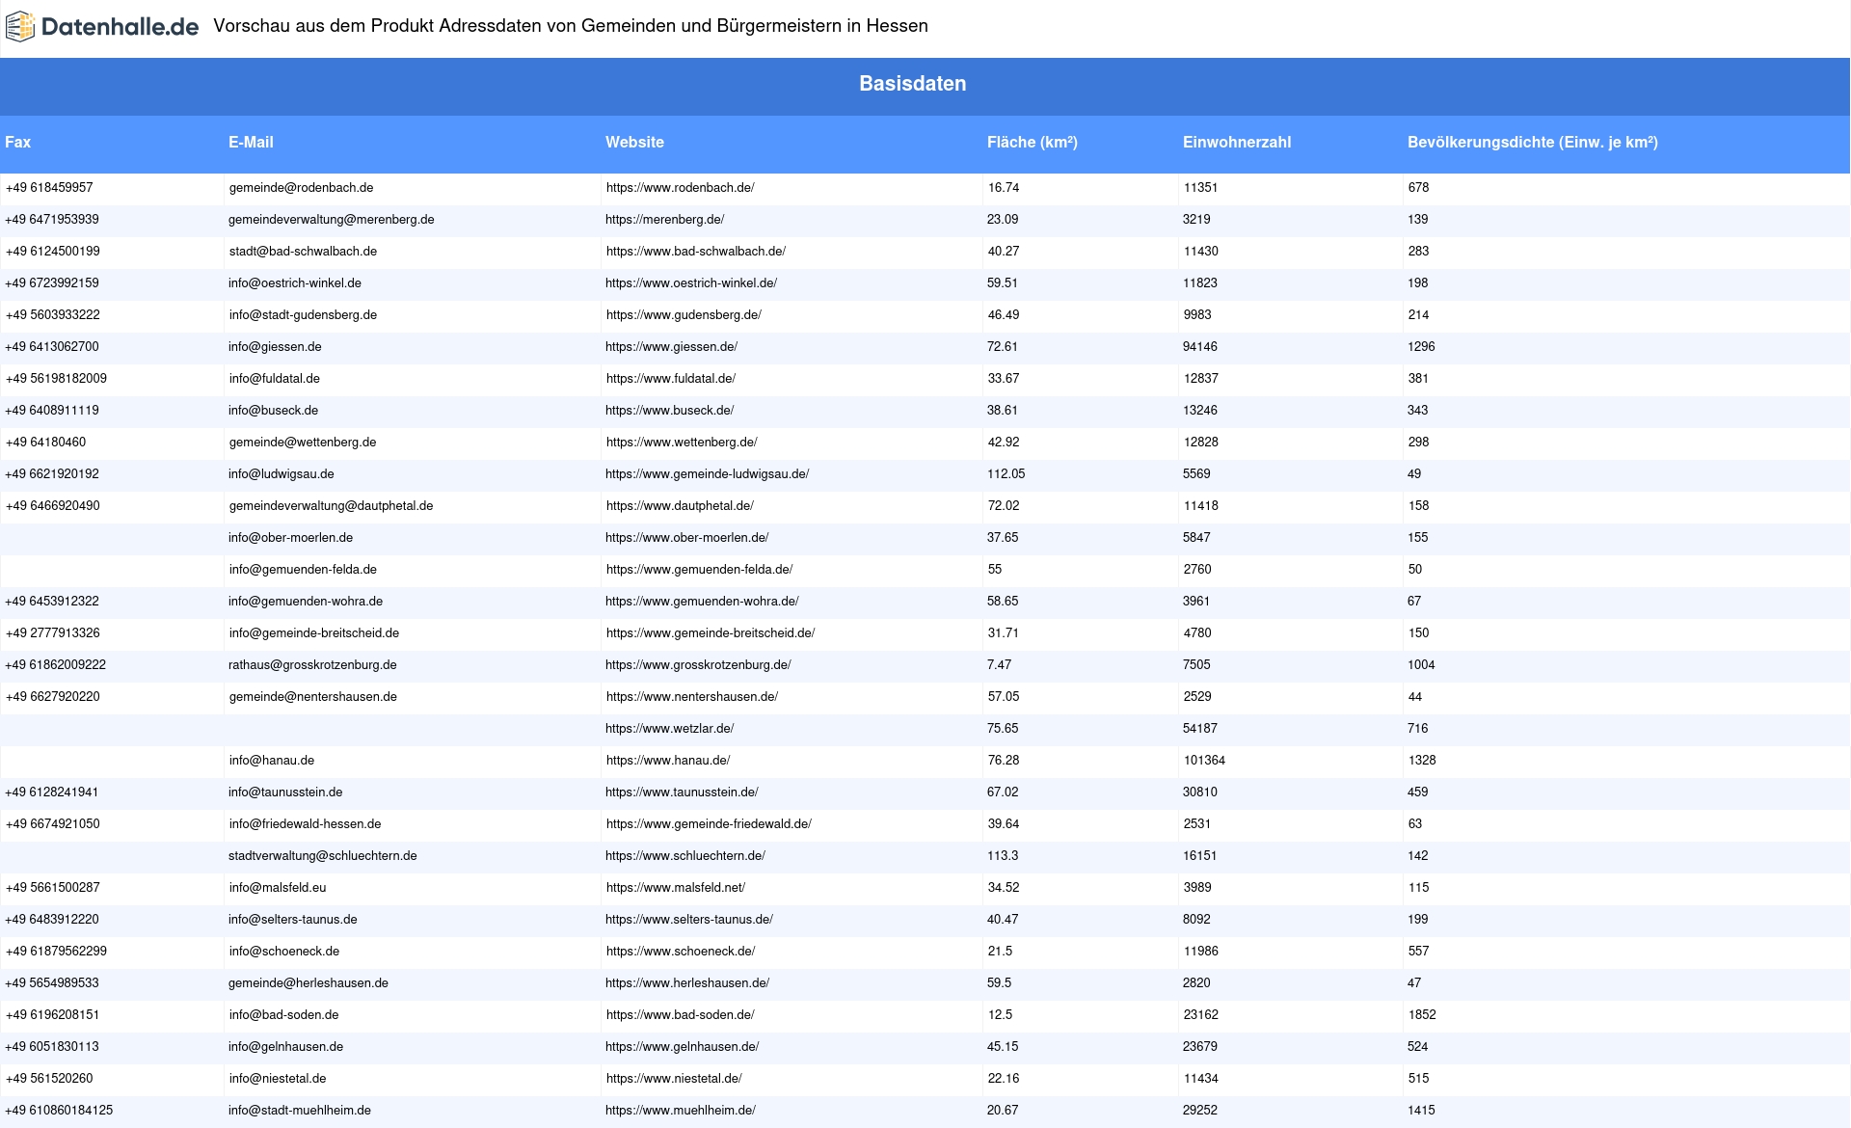The image size is (1851, 1128).
Task: Select the Einwohnerzahl column header
Action: [x=1237, y=143]
